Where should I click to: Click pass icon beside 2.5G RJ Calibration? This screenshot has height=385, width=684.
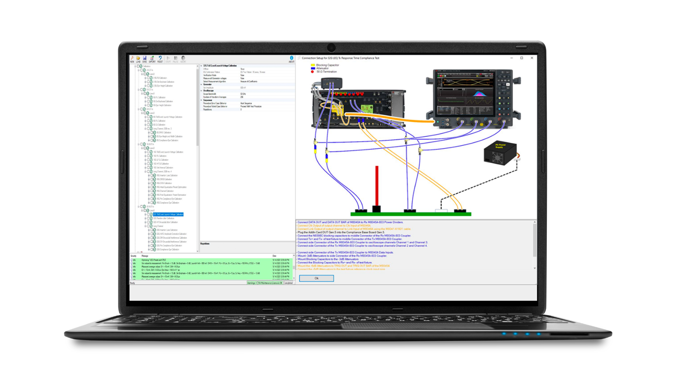point(151,78)
